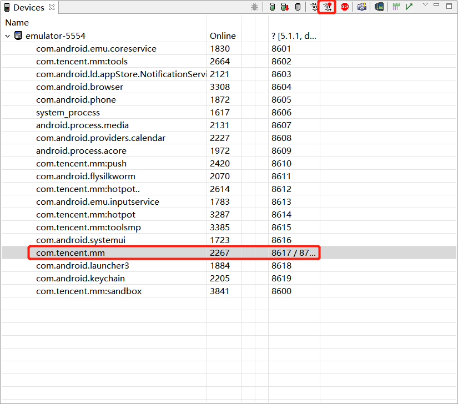Open the Devices view menu triangle
Viewport: 458px width, 404px height.
(x=425, y=5)
